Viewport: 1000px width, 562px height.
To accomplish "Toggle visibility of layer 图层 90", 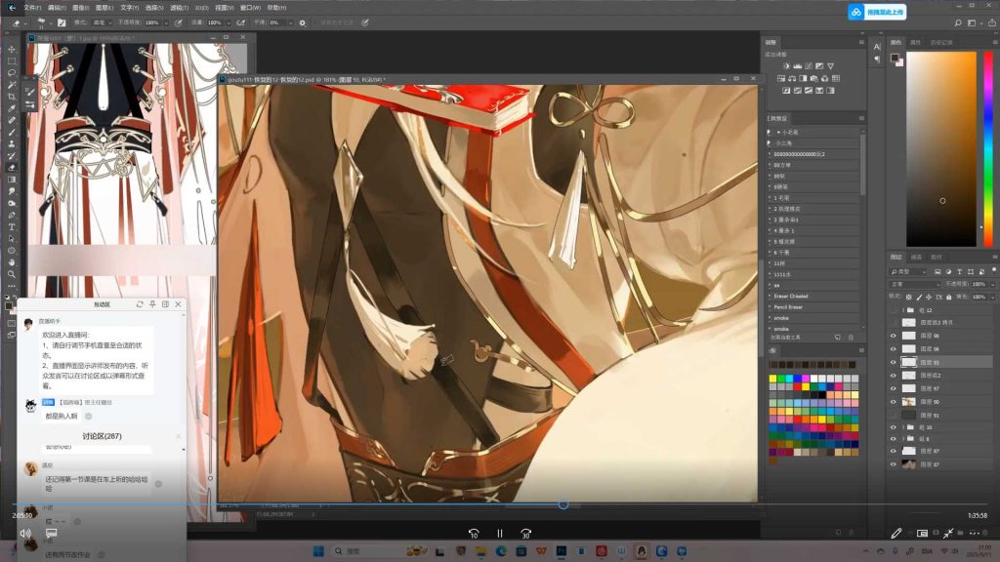I will pyautogui.click(x=893, y=401).
